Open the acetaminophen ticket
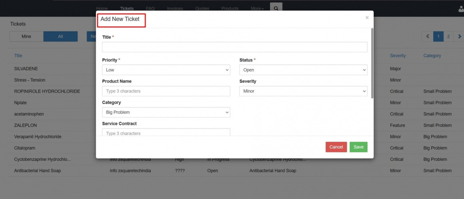 (29, 114)
